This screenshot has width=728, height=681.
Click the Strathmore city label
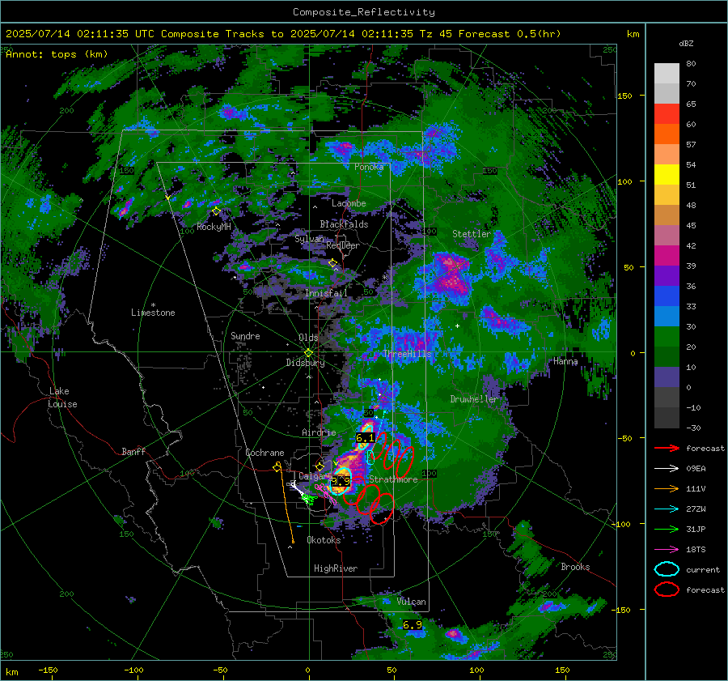click(x=393, y=479)
